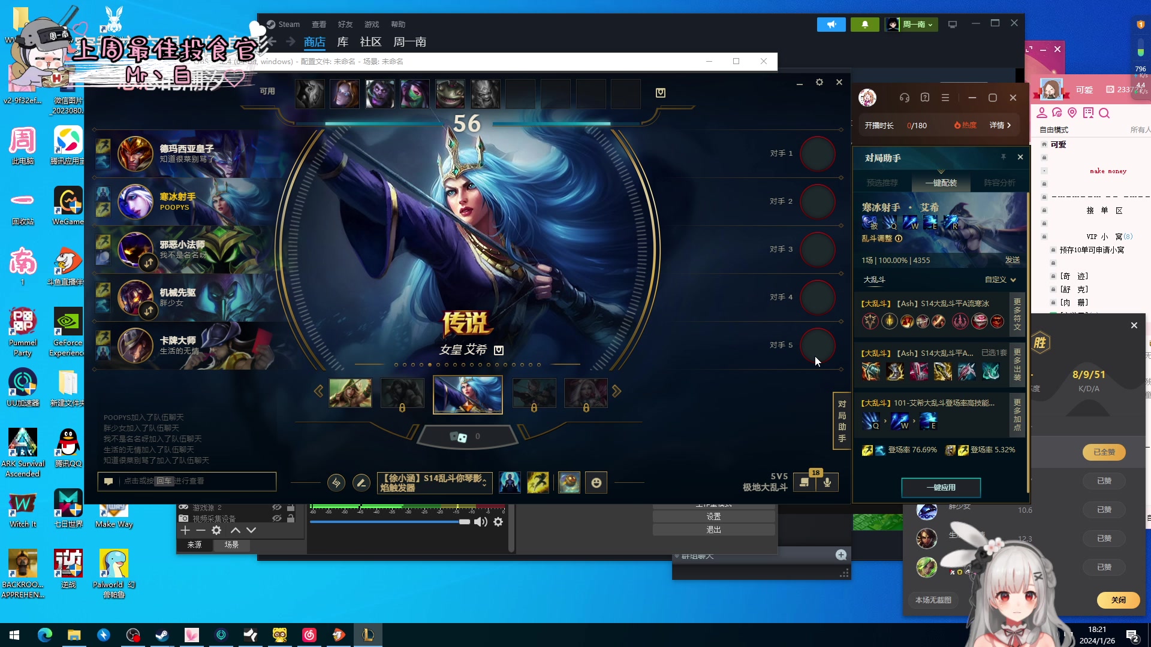Screen dimensions: 1151x647
Task: Open the 社区 tab in Steam
Action: 370,42
